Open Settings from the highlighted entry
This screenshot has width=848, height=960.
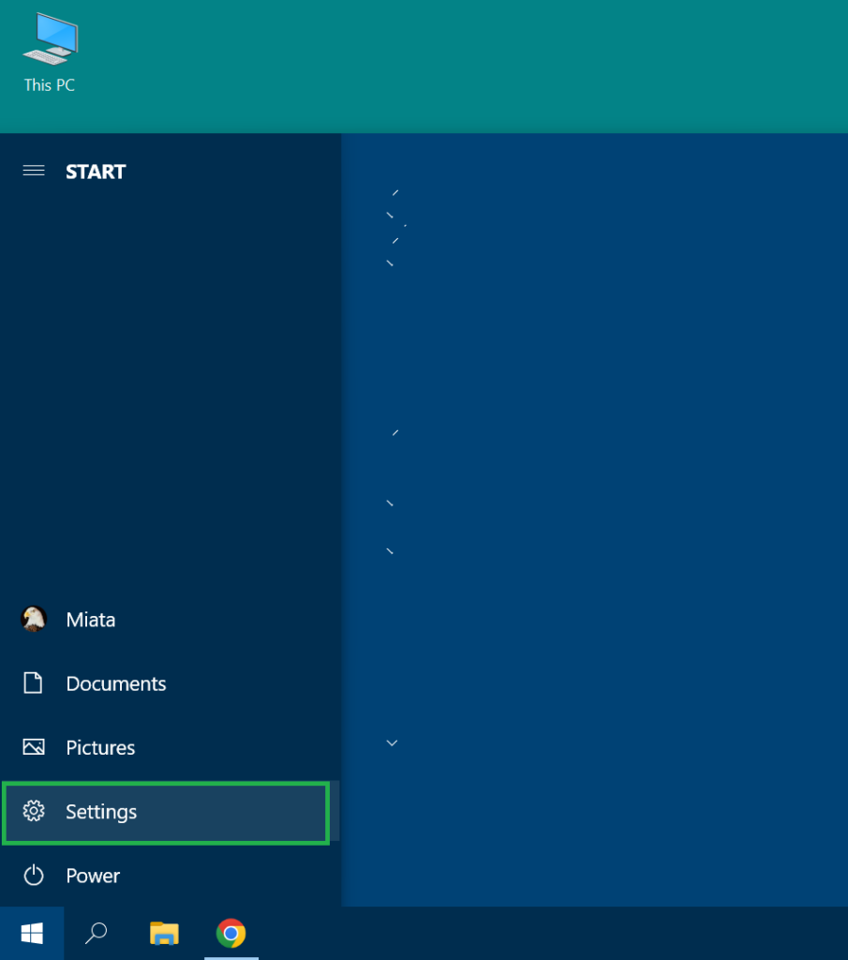[x=101, y=812]
